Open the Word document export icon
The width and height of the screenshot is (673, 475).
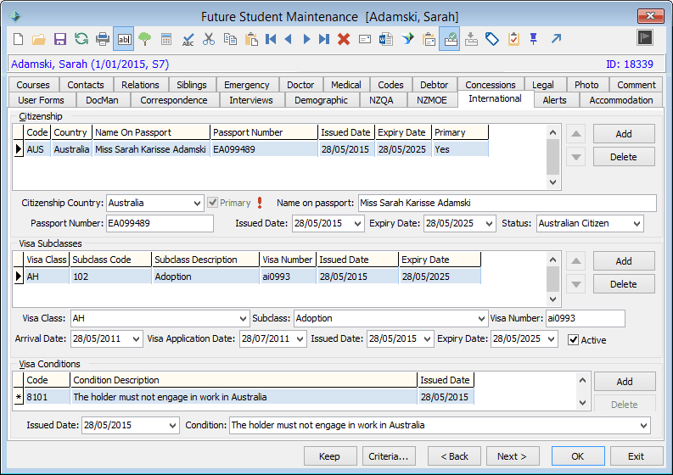(x=386, y=39)
